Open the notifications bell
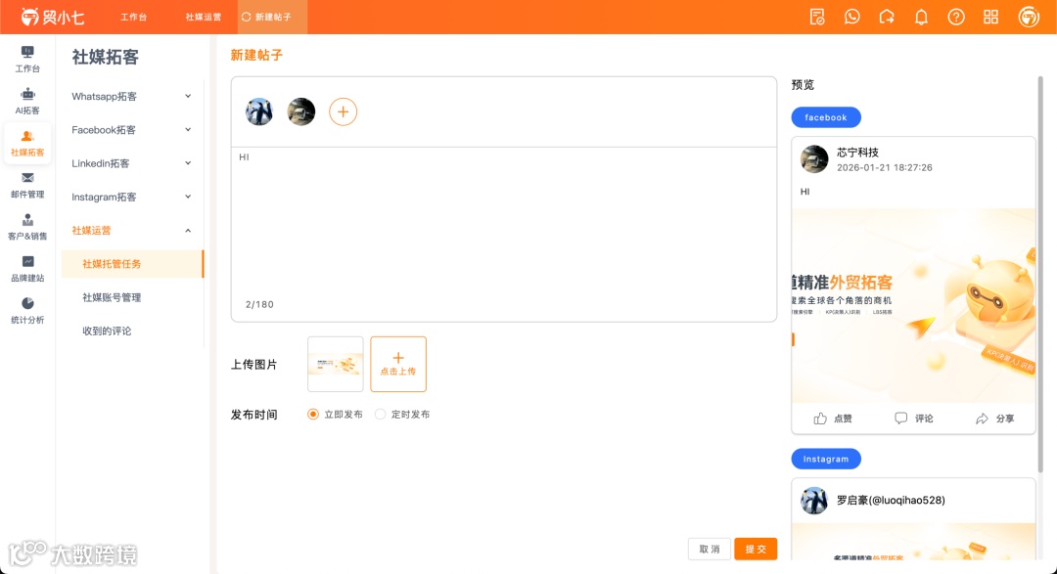1057x574 pixels. [921, 17]
